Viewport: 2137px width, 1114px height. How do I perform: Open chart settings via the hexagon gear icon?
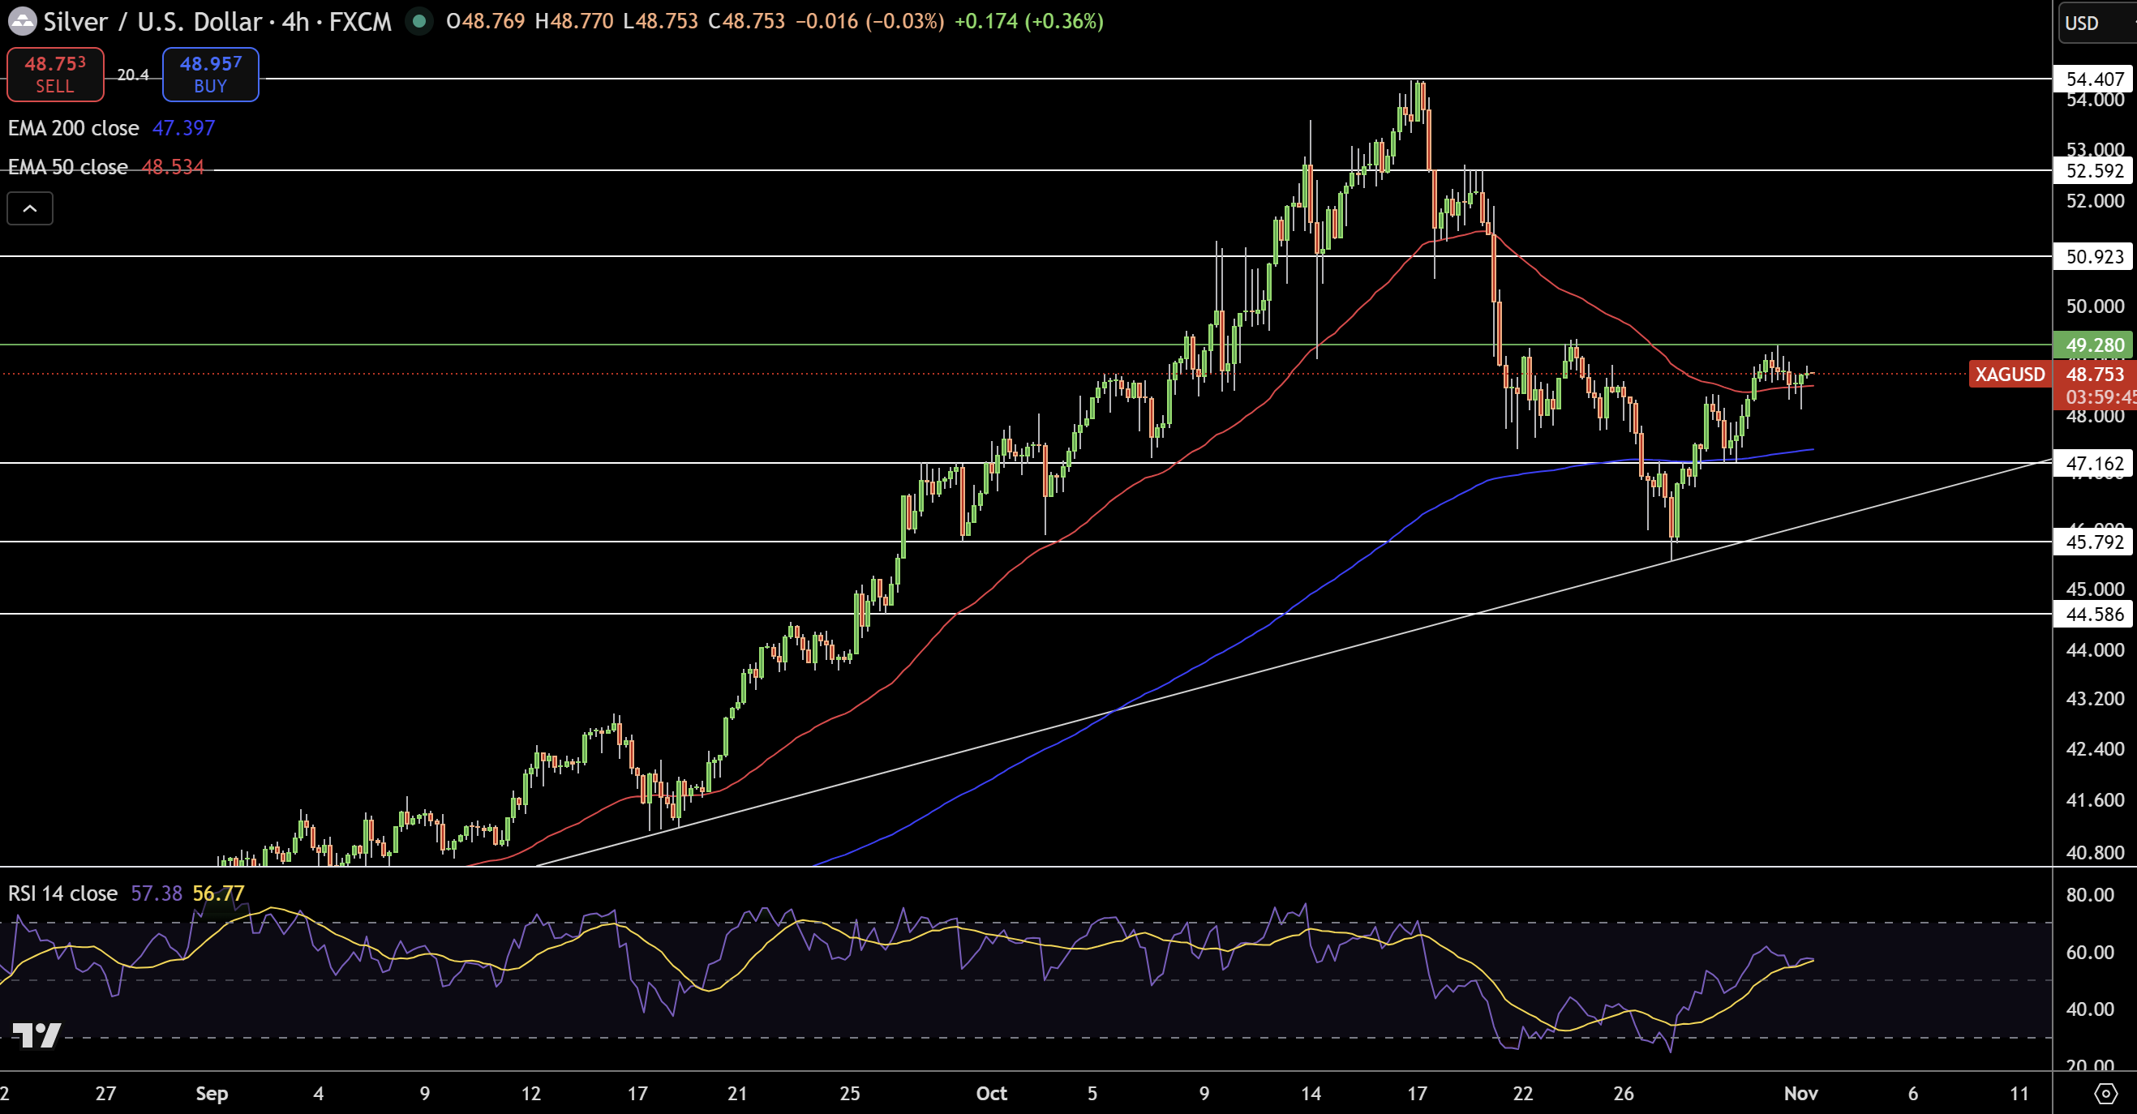pyautogui.click(x=2107, y=1094)
